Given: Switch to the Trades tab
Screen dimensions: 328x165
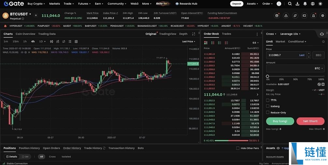Looking at the screenshot, I should (226, 34).
